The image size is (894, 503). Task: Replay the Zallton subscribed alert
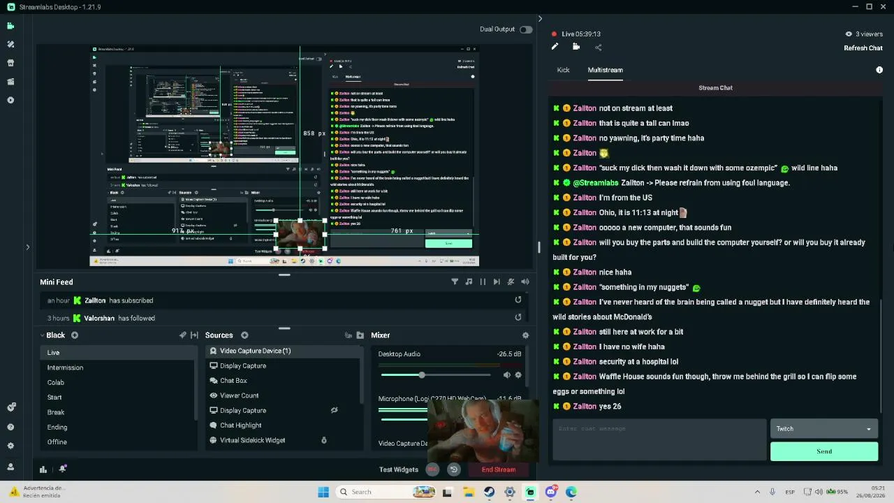[518, 300]
